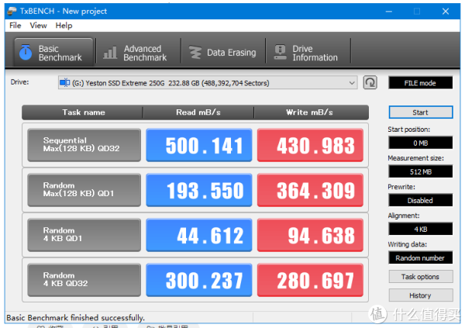Click the status text 'Basic Benchmark finished successfully.'
This screenshot has height=328, width=465.
pyautogui.click(x=76, y=318)
